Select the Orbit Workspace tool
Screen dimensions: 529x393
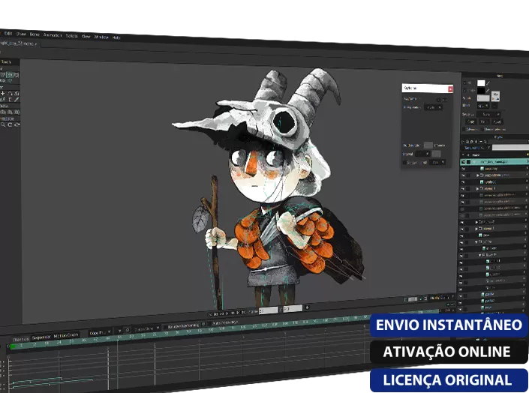[17, 124]
